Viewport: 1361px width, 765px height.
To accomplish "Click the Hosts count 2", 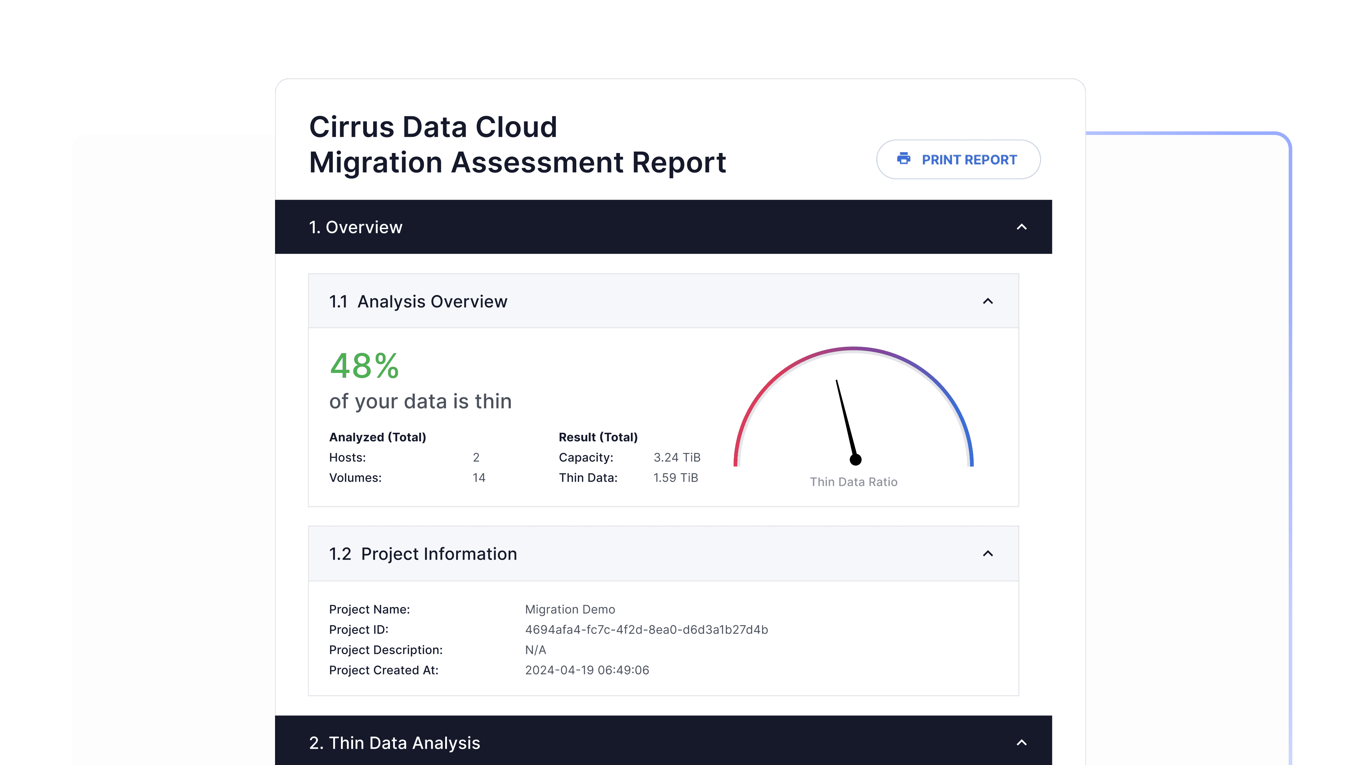I will 476,458.
